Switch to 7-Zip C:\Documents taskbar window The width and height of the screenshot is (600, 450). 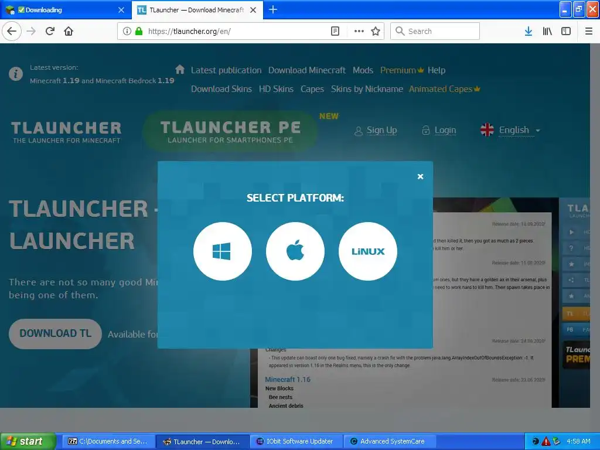[108, 441]
